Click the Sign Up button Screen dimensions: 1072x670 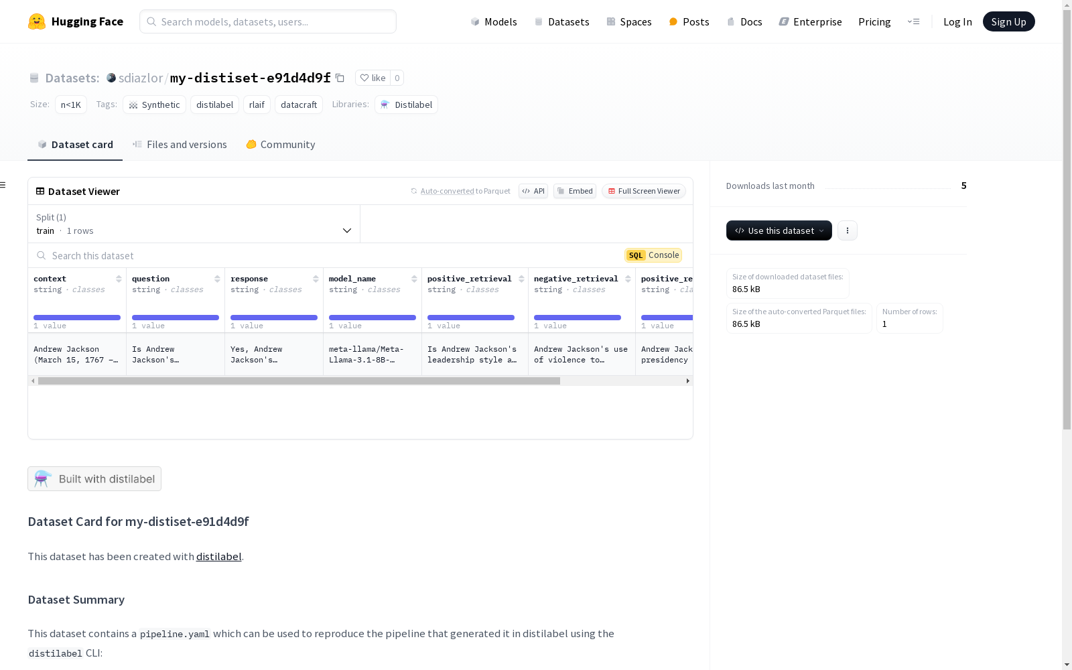(1008, 21)
